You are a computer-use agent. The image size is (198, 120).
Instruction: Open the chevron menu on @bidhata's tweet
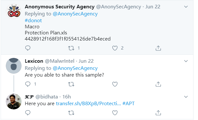[x=186, y=97]
